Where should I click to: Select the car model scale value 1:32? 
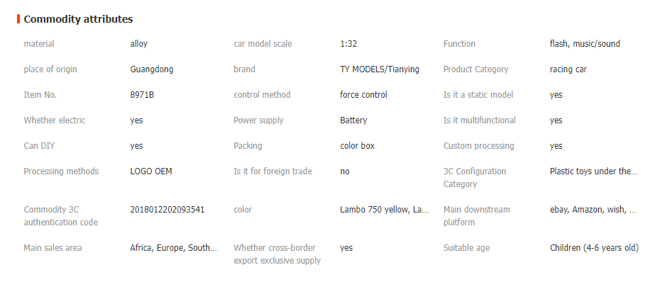pyautogui.click(x=348, y=44)
